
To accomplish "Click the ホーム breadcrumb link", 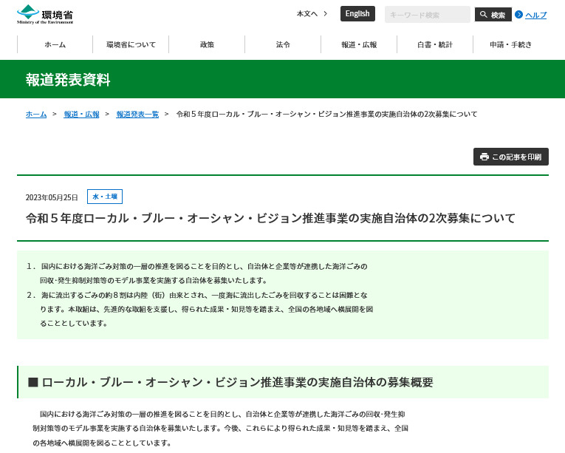I will pos(36,115).
